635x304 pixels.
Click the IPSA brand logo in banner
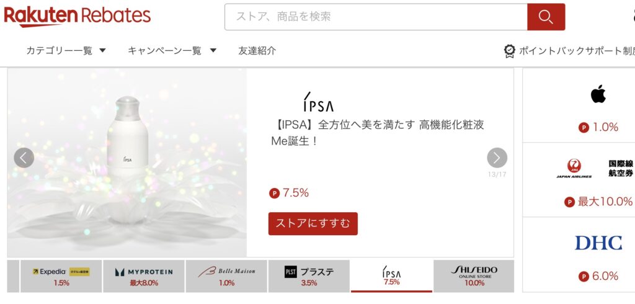coord(318,102)
